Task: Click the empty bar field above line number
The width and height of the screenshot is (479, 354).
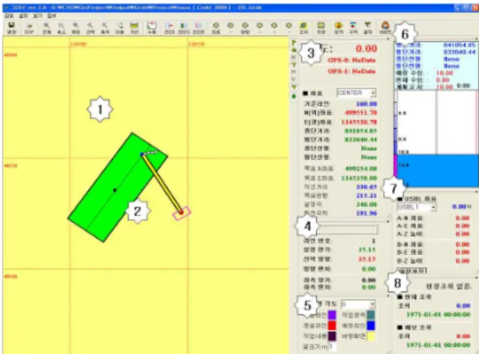Action: [x=348, y=229]
